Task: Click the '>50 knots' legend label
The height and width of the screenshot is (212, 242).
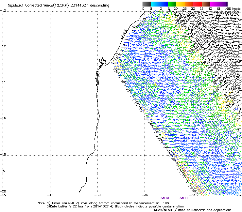Action: click(x=233, y=9)
